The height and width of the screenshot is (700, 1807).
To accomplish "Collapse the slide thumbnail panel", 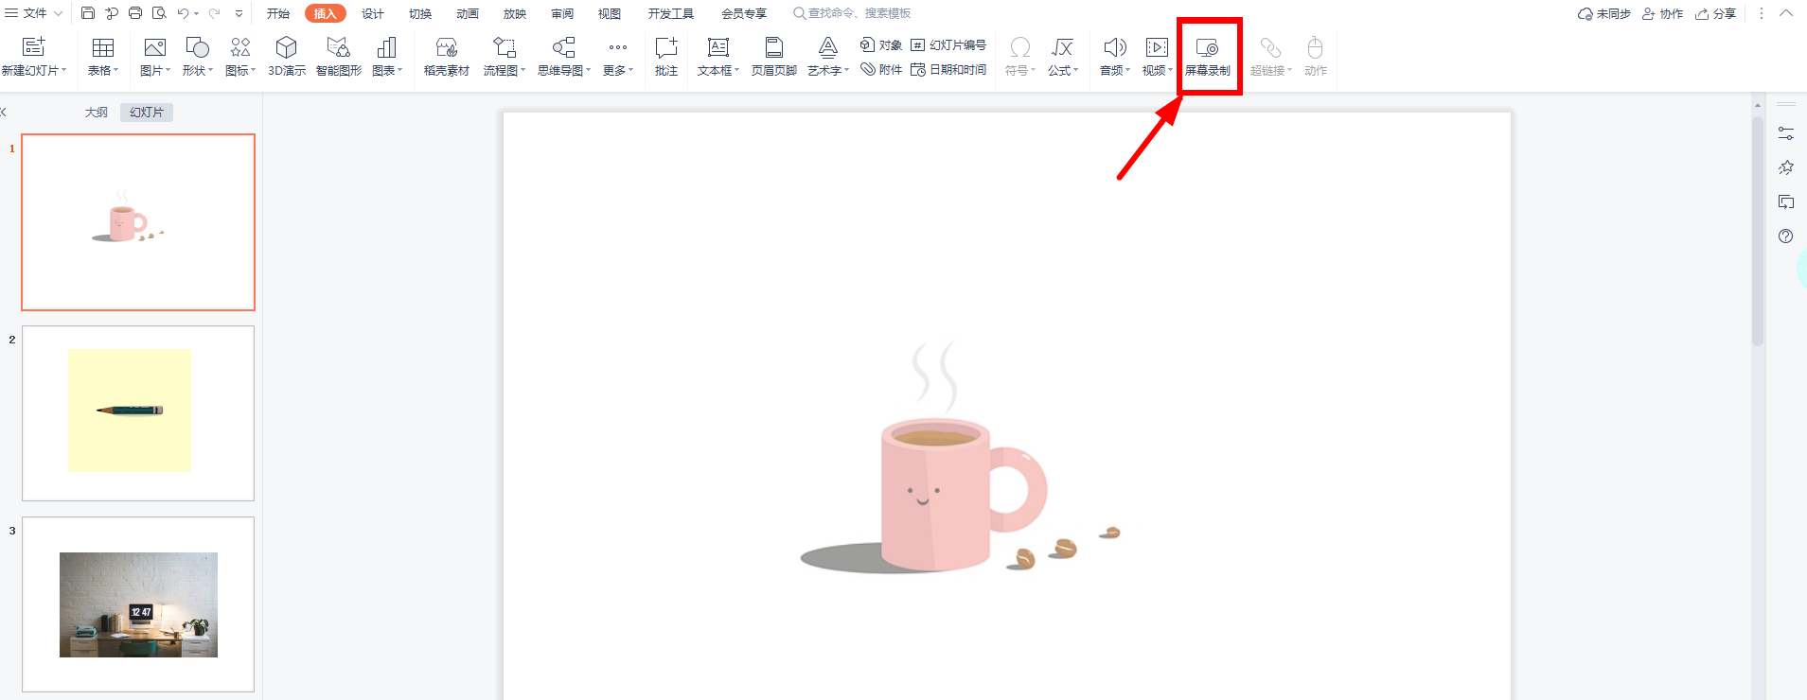I will click(x=4, y=112).
